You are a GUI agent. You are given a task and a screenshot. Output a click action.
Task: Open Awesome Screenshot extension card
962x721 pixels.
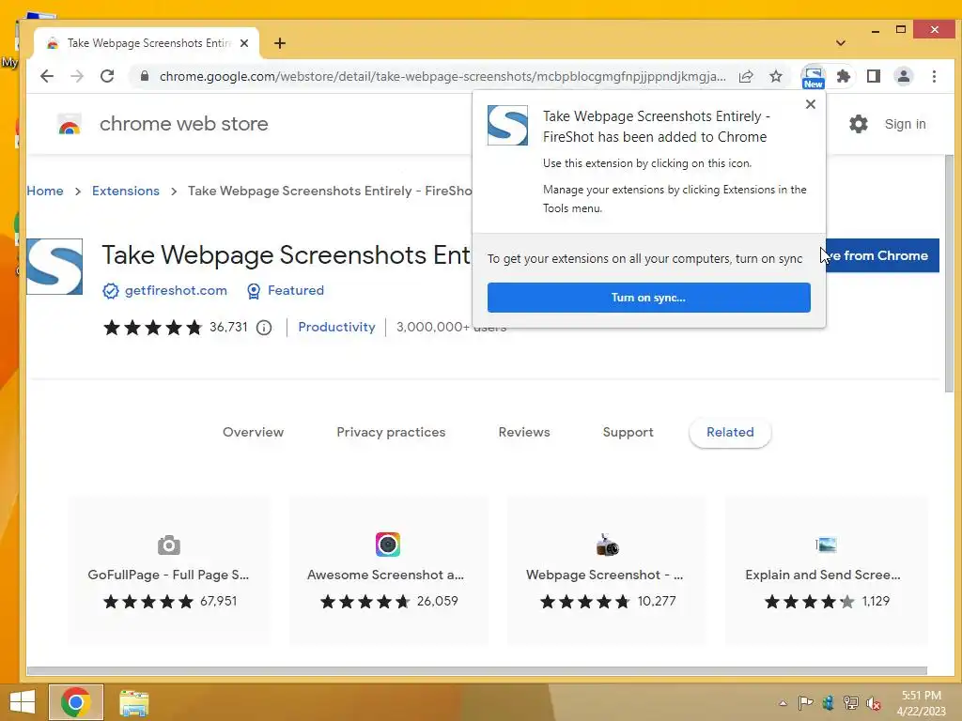[x=388, y=570]
